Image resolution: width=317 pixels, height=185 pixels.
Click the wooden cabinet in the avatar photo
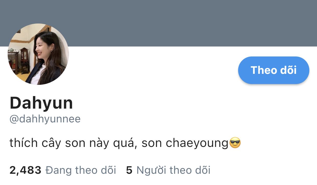click(x=25, y=61)
